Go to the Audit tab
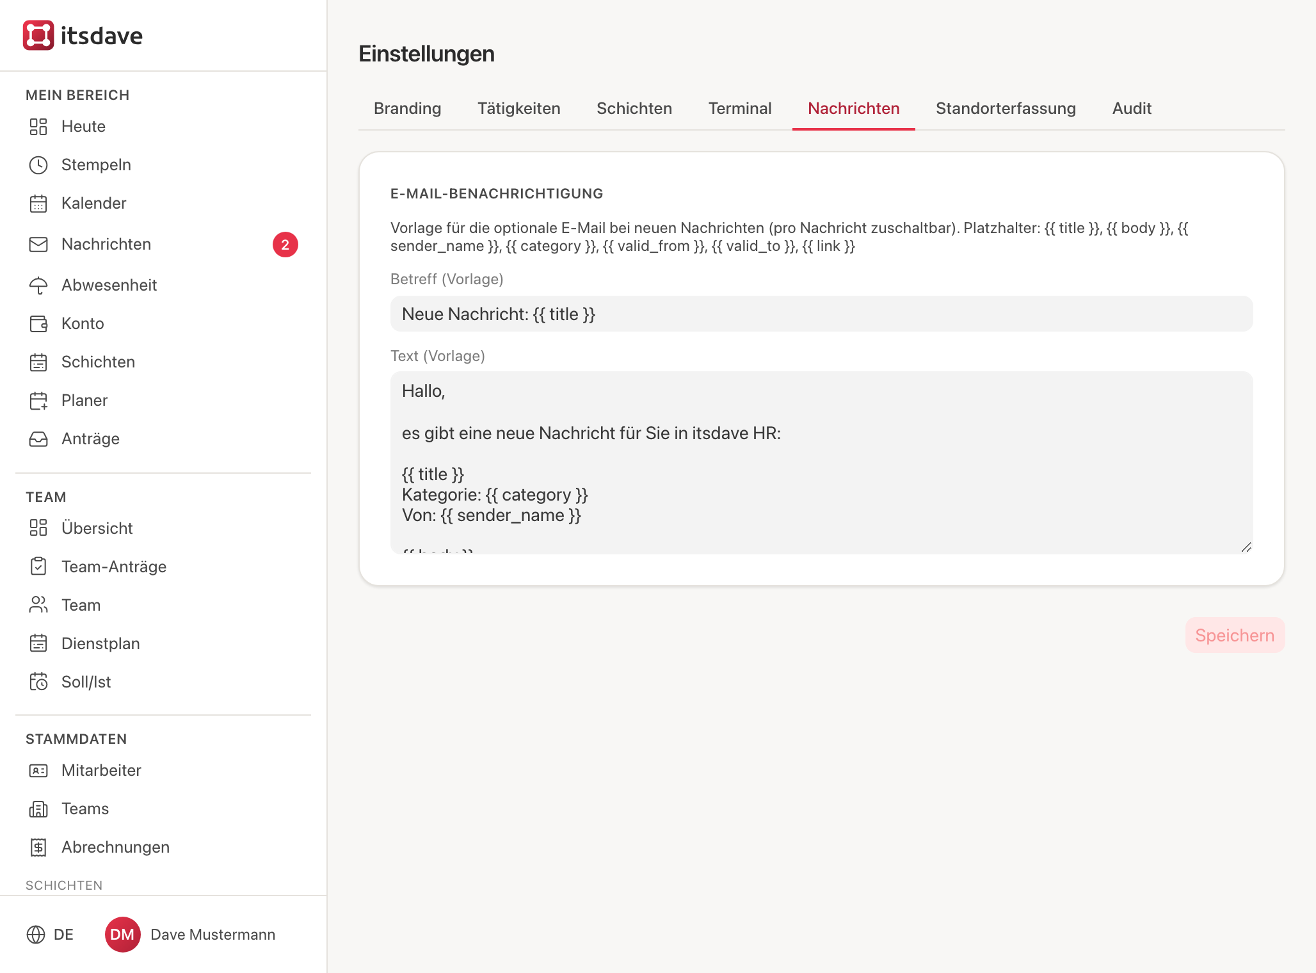This screenshot has height=973, width=1316. pyautogui.click(x=1132, y=109)
